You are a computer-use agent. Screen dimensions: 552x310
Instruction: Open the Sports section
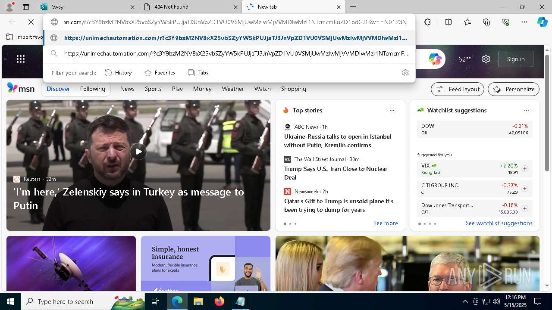click(x=153, y=89)
